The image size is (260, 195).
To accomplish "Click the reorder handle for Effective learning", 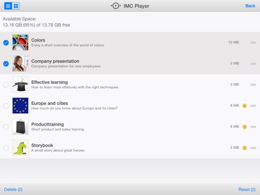I will point(253,84).
